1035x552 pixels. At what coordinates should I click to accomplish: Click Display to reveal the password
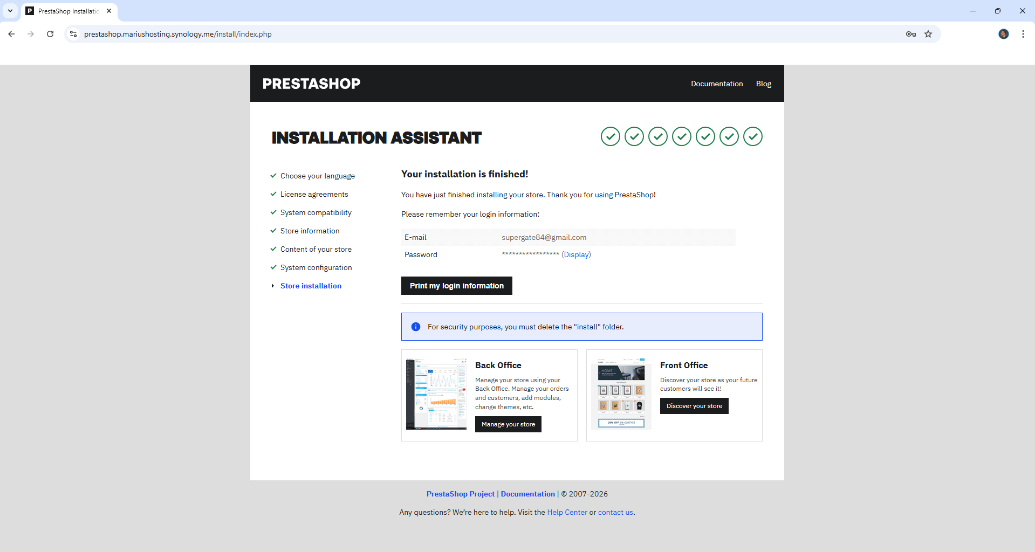(576, 254)
